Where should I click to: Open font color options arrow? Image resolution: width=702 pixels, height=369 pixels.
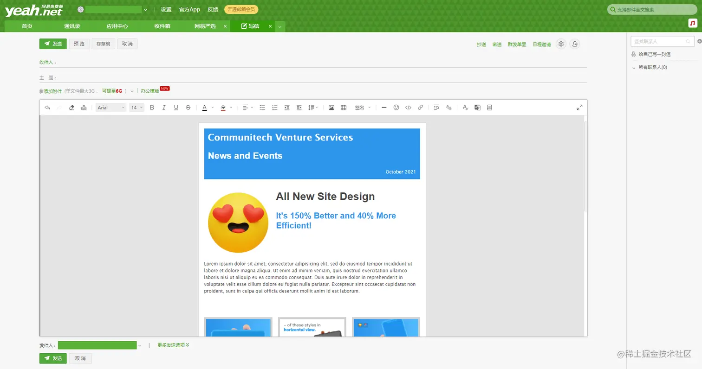(213, 108)
